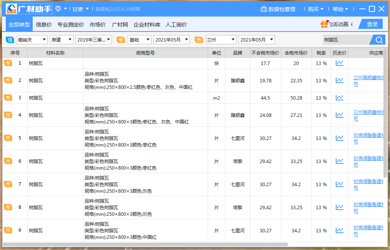Open history price chart for row 6
390x250 pixels.
(x=340, y=161)
